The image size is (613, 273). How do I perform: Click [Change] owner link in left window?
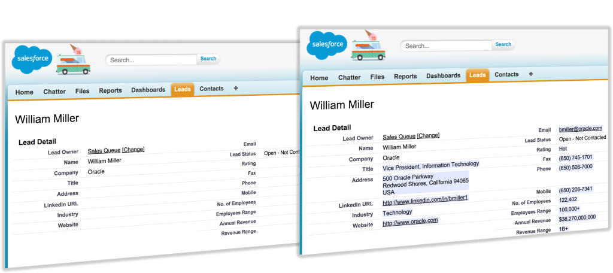[x=133, y=150]
